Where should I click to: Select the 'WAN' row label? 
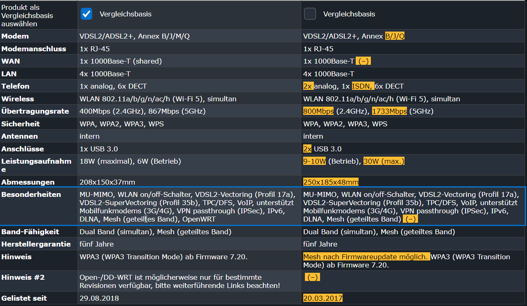pyautogui.click(x=11, y=61)
